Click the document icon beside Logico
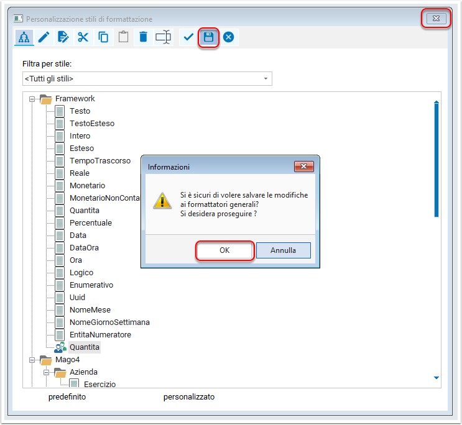462x425 pixels. 60,273
